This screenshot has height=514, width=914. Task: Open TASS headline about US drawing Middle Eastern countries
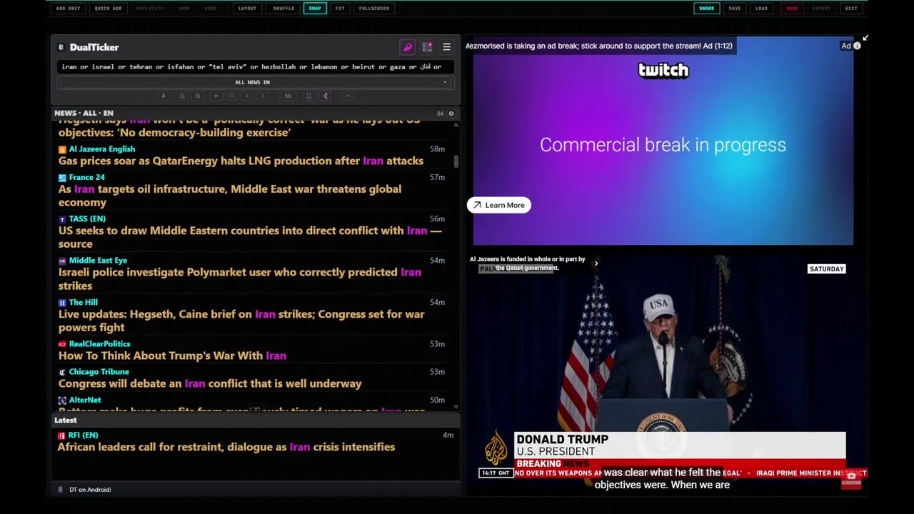click(250, 237)
